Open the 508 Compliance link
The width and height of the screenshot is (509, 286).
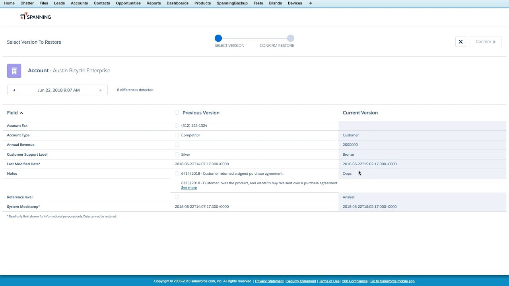(x=355, y=281)
